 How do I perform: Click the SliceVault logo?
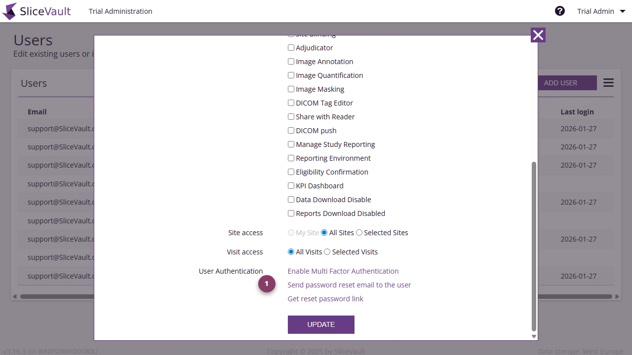pos(37,11)
